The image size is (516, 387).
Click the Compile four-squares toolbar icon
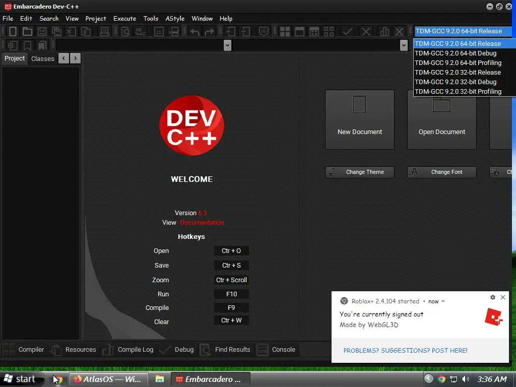(285, 32)
